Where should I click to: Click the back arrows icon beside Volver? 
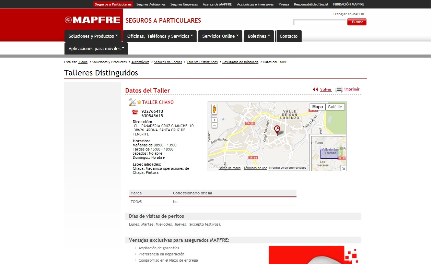click(x=315, y=89)
